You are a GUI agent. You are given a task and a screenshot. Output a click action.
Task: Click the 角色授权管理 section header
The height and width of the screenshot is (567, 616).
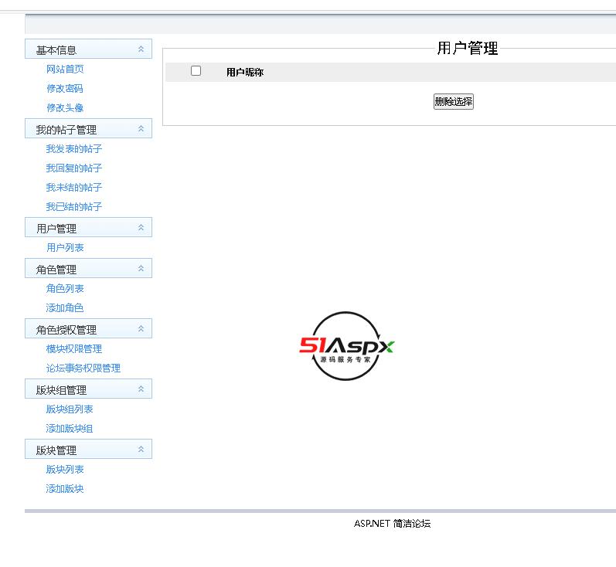click(88, 328)
